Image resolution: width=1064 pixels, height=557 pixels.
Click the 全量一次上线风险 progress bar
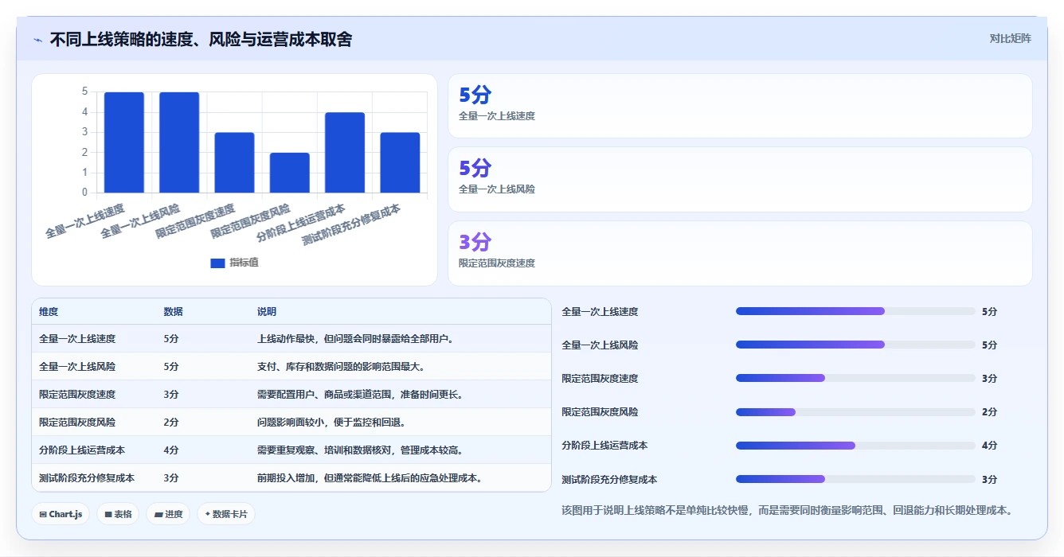tap(855, 345)
